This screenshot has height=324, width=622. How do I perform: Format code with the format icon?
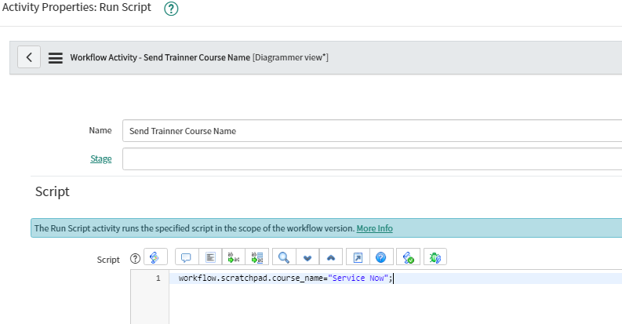[x=210, y=257]
